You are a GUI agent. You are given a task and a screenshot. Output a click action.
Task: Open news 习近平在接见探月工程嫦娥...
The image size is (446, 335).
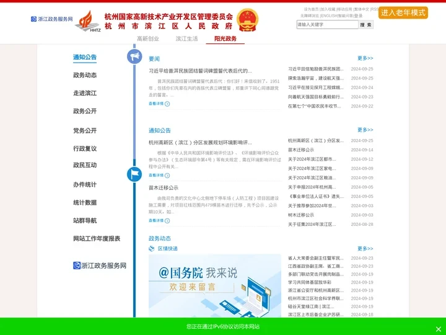(x=316, y=87)
